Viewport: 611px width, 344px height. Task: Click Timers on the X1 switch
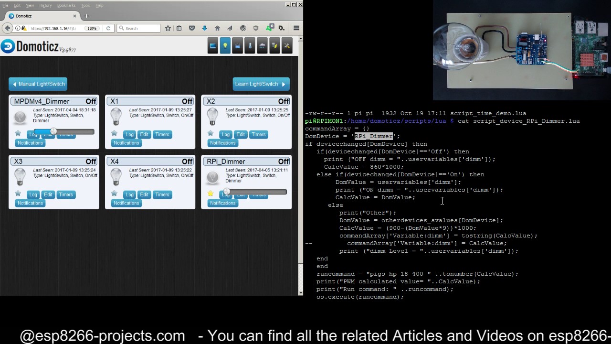162,134
